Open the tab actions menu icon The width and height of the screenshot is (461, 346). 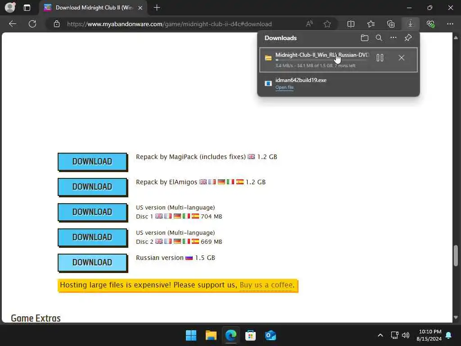tap(27, 8)
